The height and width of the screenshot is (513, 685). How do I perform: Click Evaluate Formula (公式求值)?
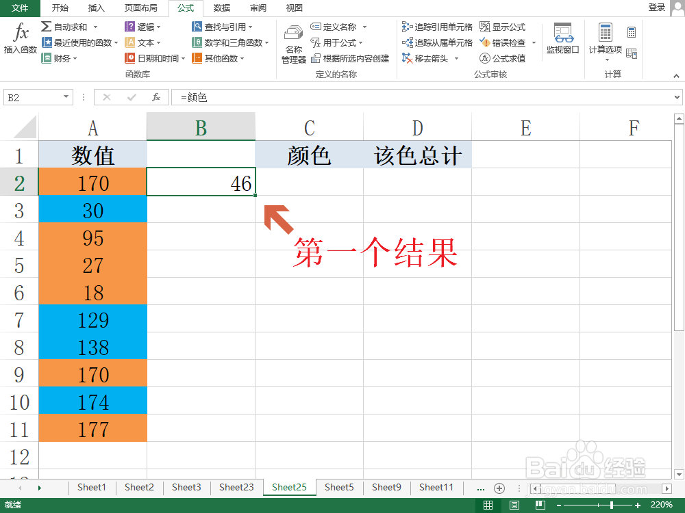click(x=502, y=58)
